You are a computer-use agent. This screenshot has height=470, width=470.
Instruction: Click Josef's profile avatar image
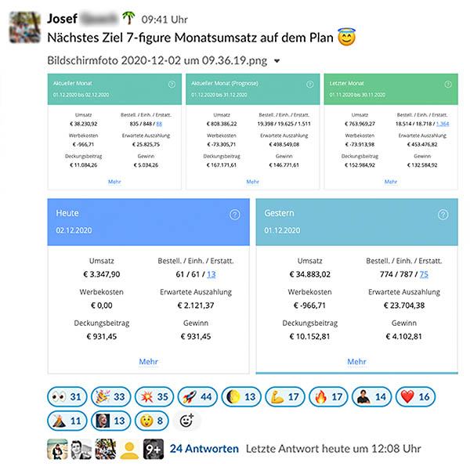click(x=25, y=27)
